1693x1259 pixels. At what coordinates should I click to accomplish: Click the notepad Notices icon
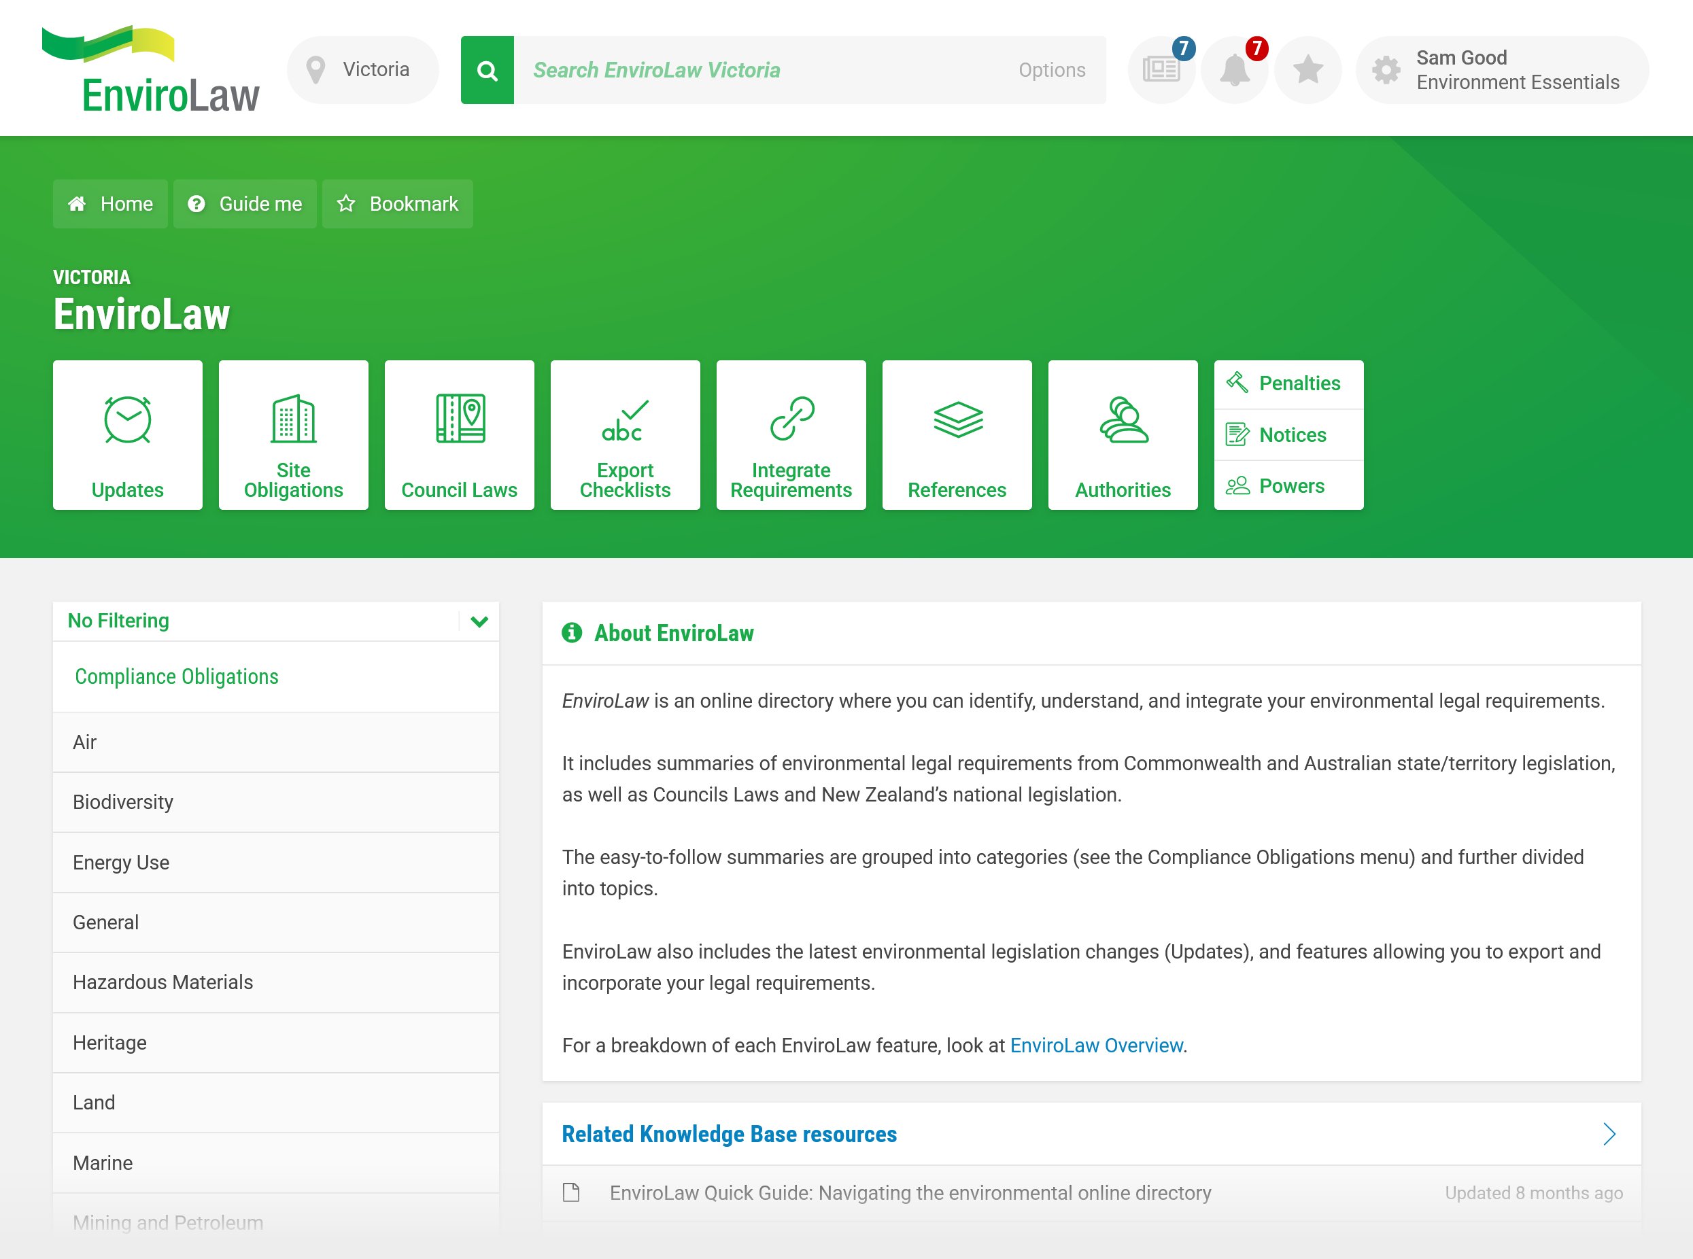click(x=1237, y=434)
